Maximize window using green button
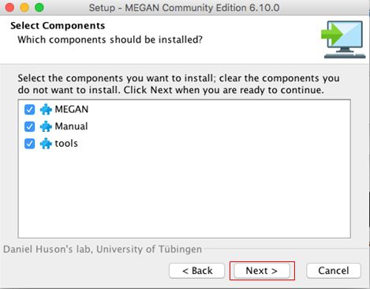The width and height of the screenshot is (370, 289). 39,7
